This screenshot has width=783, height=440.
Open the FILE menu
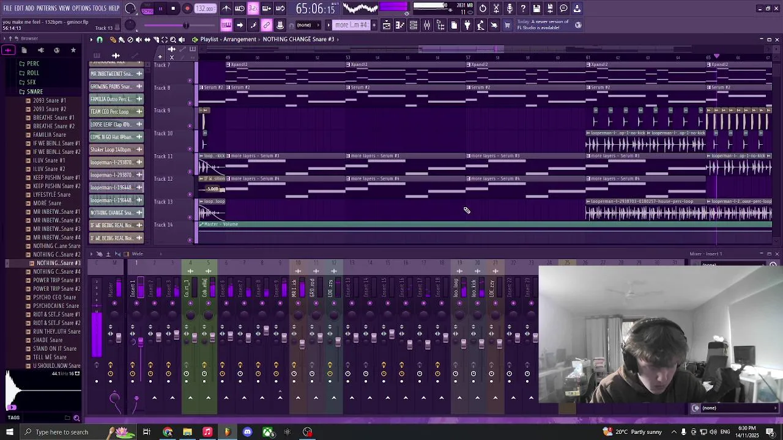(8, 9)
